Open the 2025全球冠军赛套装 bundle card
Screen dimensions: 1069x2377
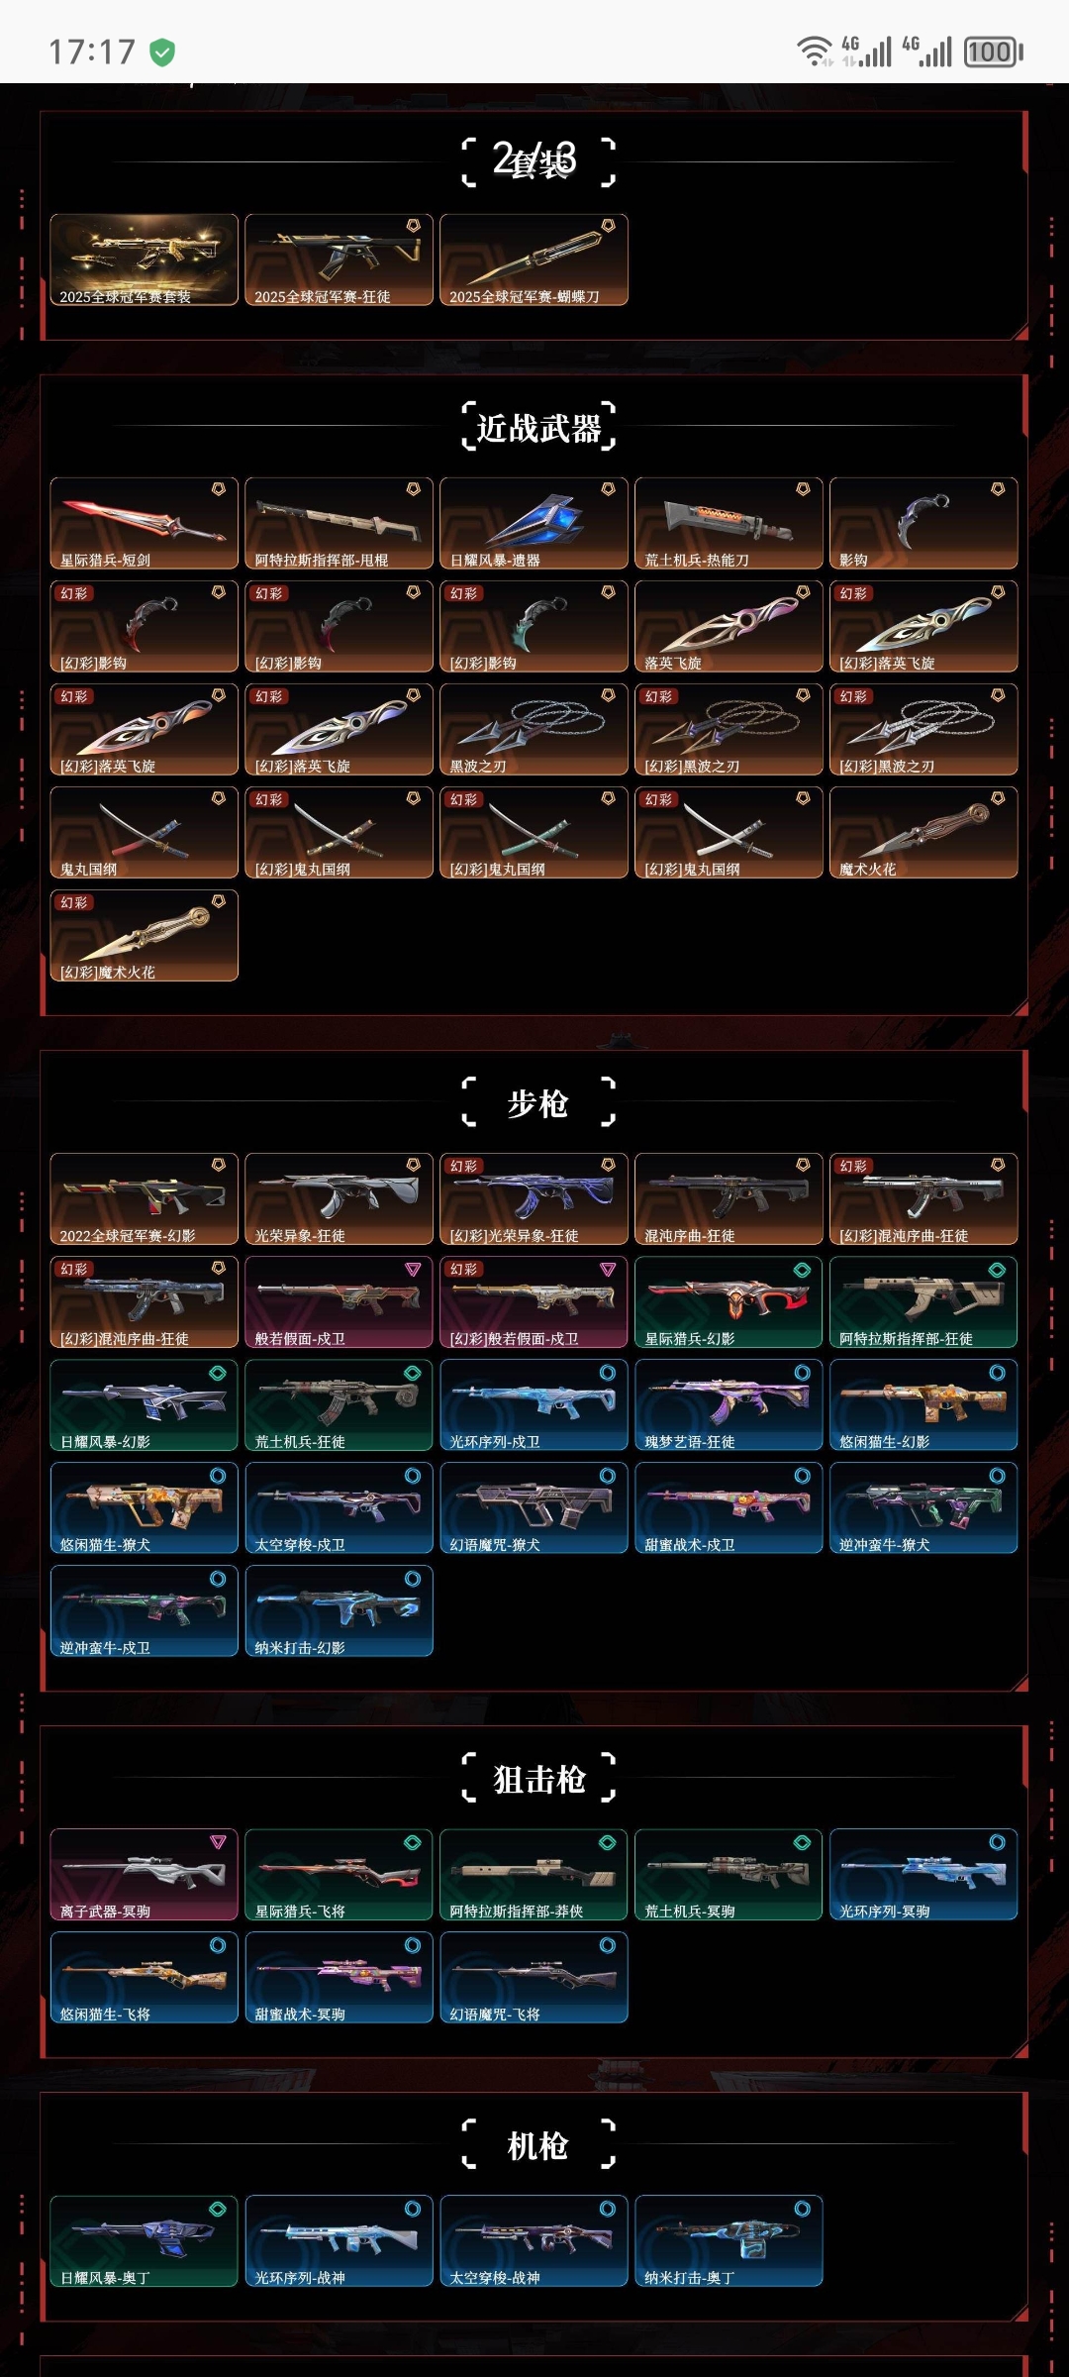pos(144,259)
